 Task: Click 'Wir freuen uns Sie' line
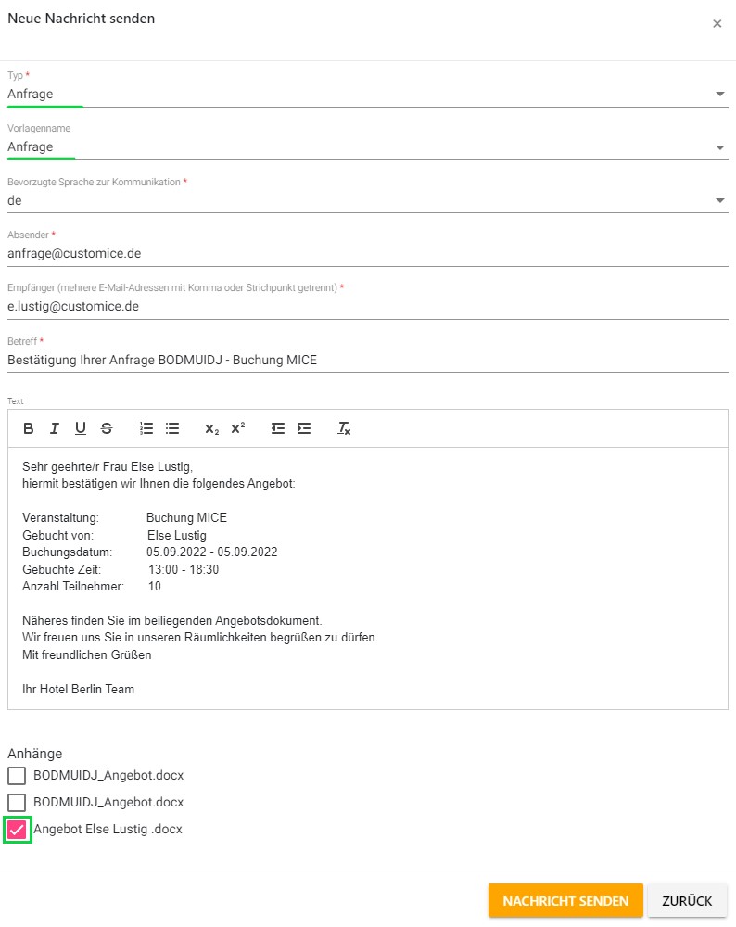[x=200, y=638]
